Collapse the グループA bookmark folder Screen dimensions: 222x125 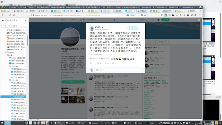[x=8, y=66]
